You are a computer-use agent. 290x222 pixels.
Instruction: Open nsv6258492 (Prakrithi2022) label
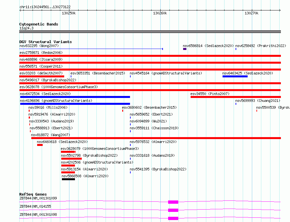[x=261, y=46]
